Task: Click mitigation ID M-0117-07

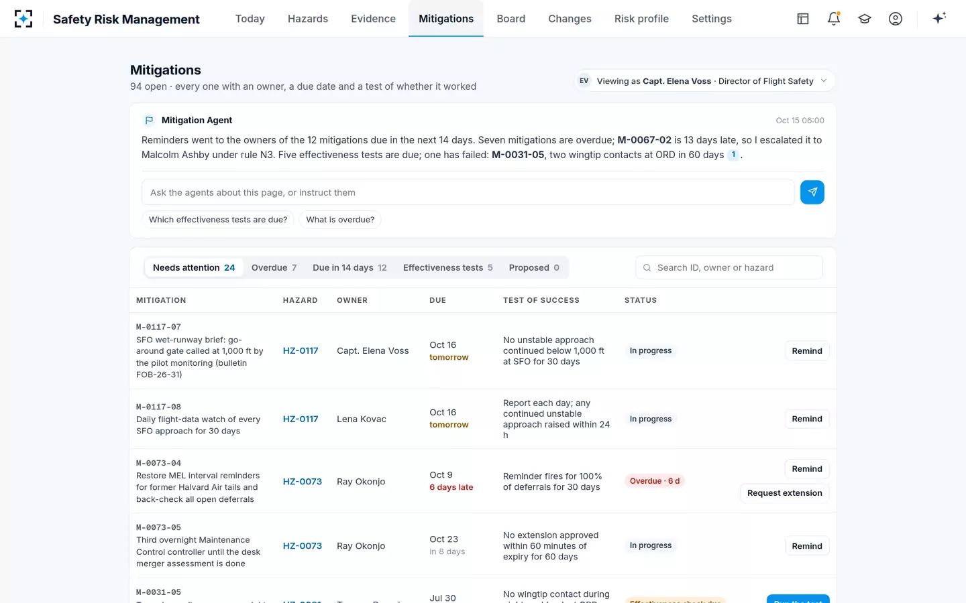Action: pos(158,327)
